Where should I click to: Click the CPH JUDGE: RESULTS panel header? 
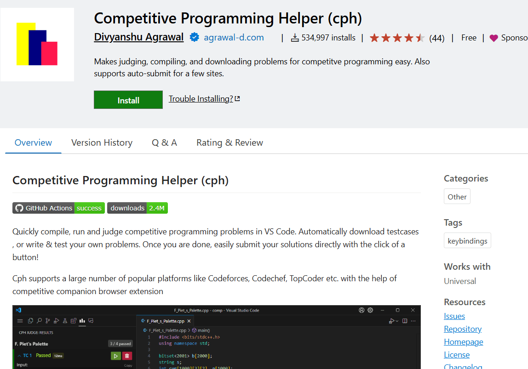tap(36, 333)
